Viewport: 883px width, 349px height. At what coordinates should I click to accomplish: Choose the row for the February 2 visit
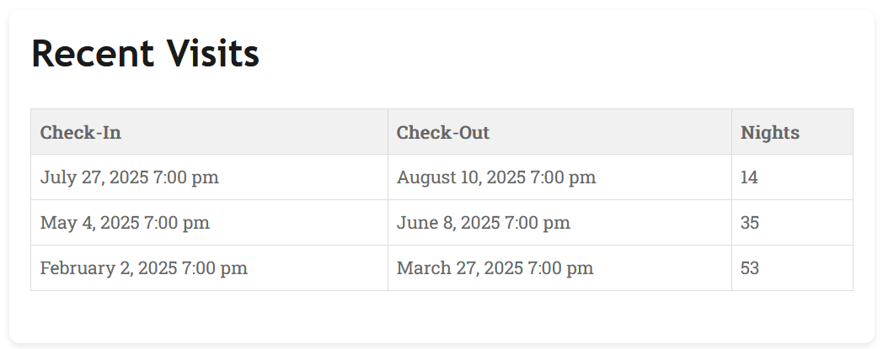coord(320,268)
